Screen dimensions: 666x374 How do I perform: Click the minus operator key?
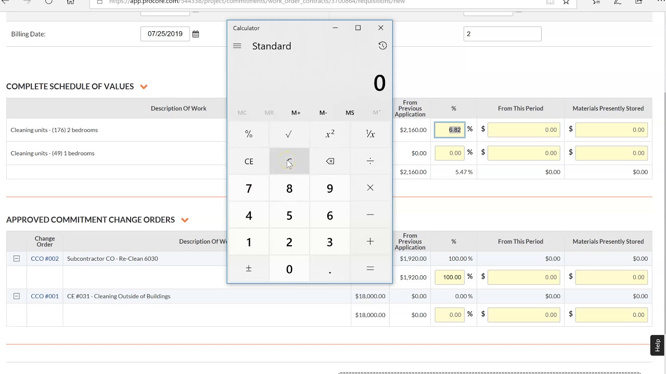coord(370,215)
